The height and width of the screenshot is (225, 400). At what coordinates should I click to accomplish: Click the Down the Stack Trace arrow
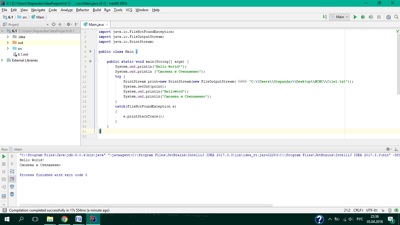click(12, 164)
